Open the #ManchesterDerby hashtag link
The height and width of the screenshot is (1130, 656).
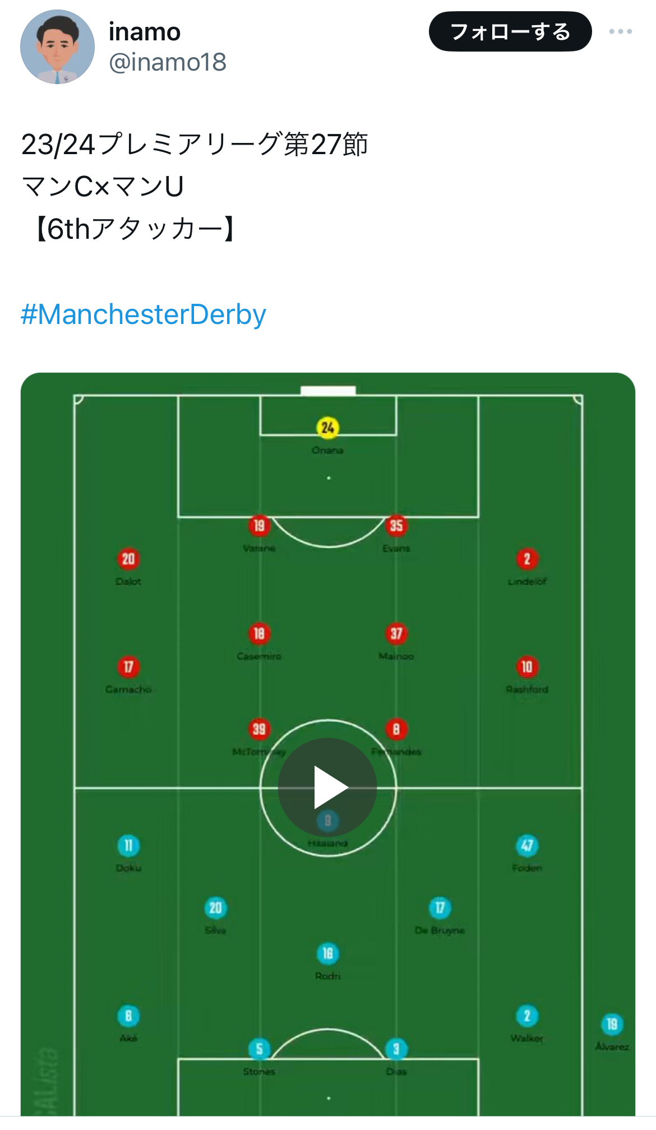tap(144, 314)
